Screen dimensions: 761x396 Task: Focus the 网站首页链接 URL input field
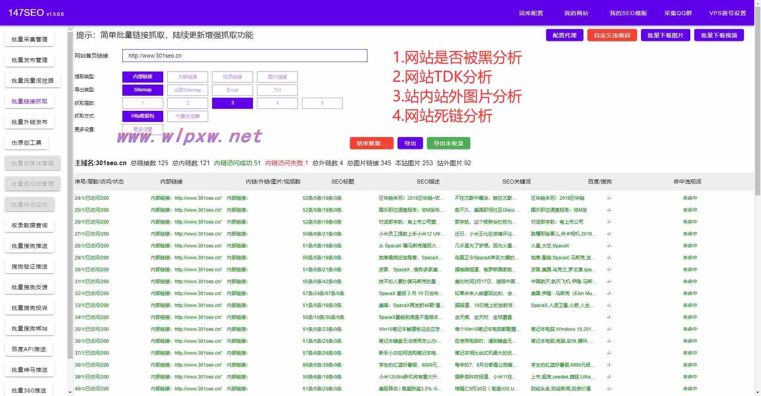point(245,56)
